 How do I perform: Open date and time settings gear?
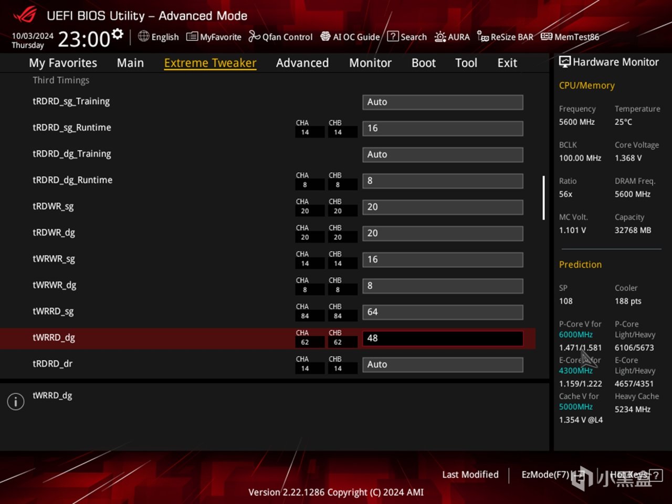pyautogui.click(x=118, y=35)
